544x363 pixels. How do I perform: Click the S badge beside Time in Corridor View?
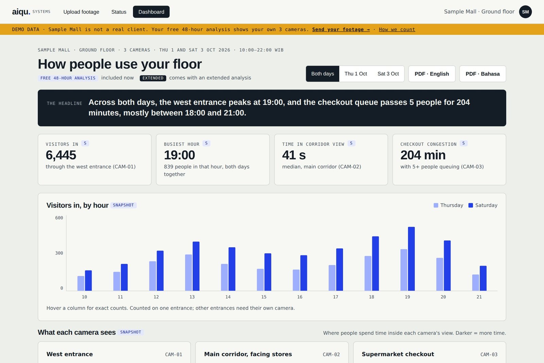coord(351,143)
